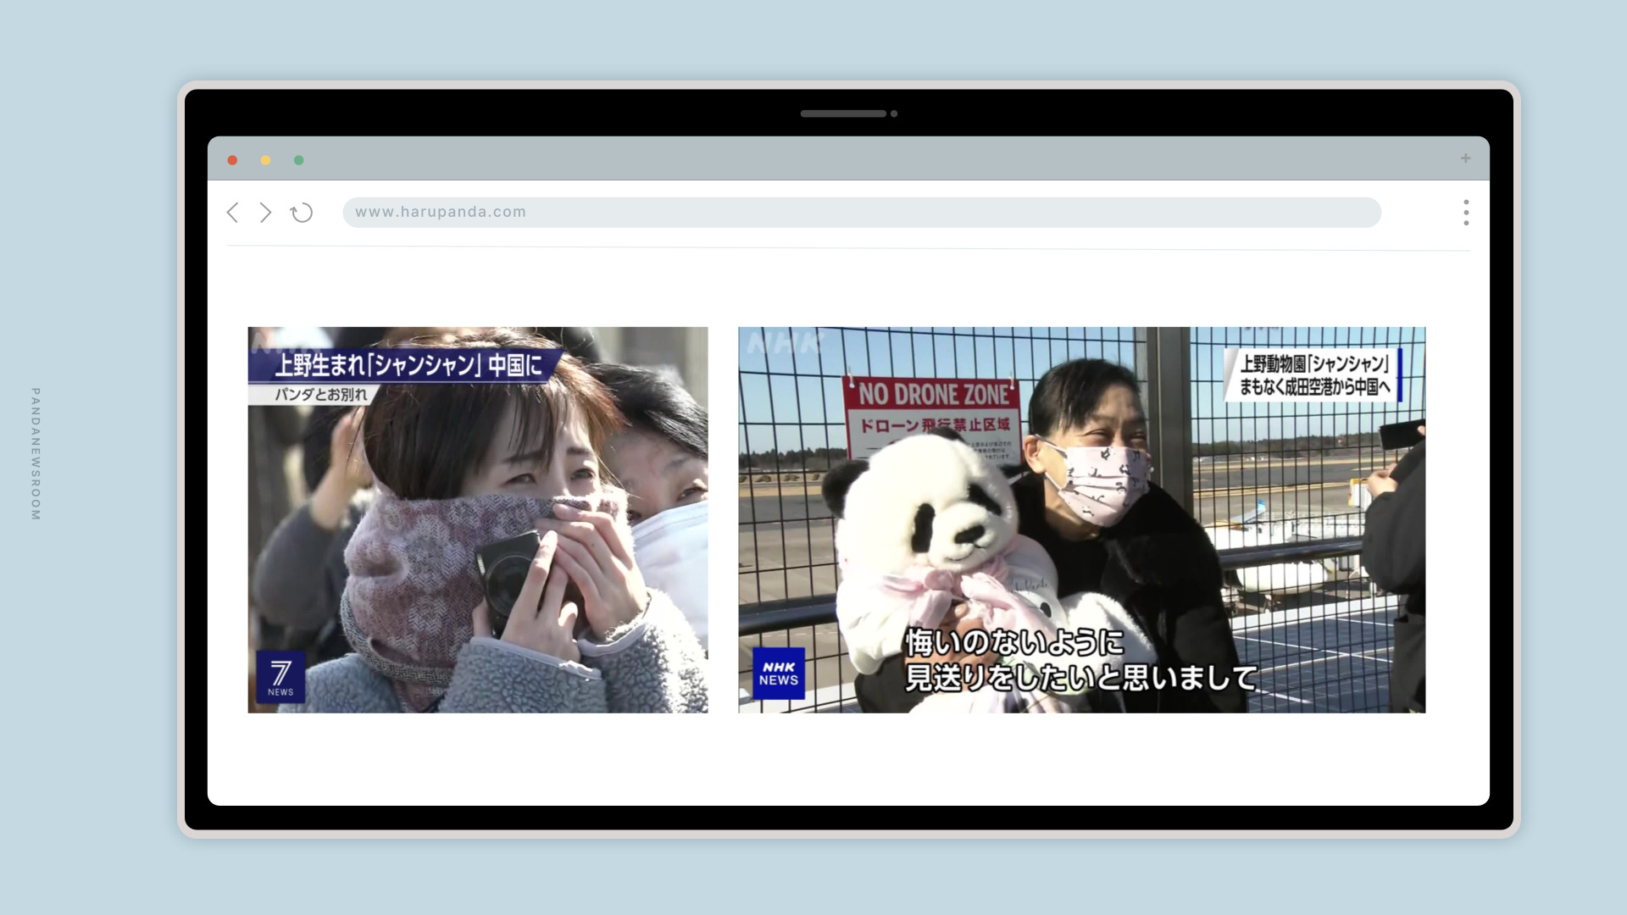Viewport: 1627px width, 915px height.
Task: Click the NHK NEWS logo badge
Action: [x=778, y=672]
